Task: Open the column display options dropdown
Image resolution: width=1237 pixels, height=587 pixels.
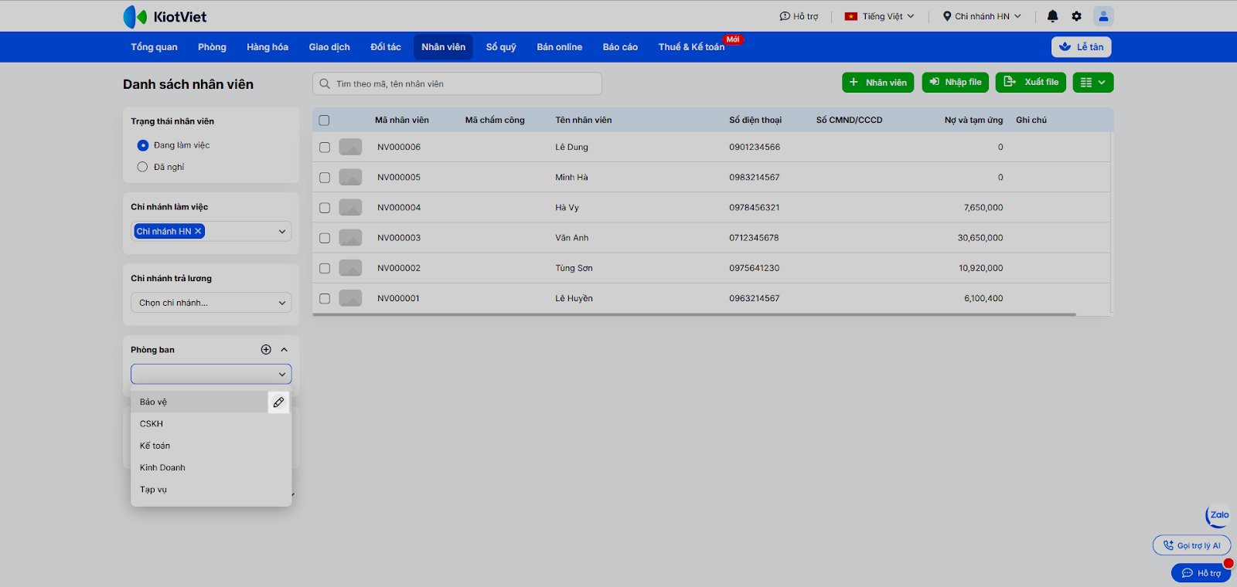Action: [1093, 83]
